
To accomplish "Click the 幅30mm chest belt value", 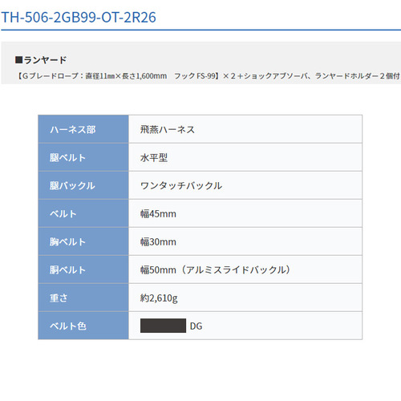I will pos(158,242).
